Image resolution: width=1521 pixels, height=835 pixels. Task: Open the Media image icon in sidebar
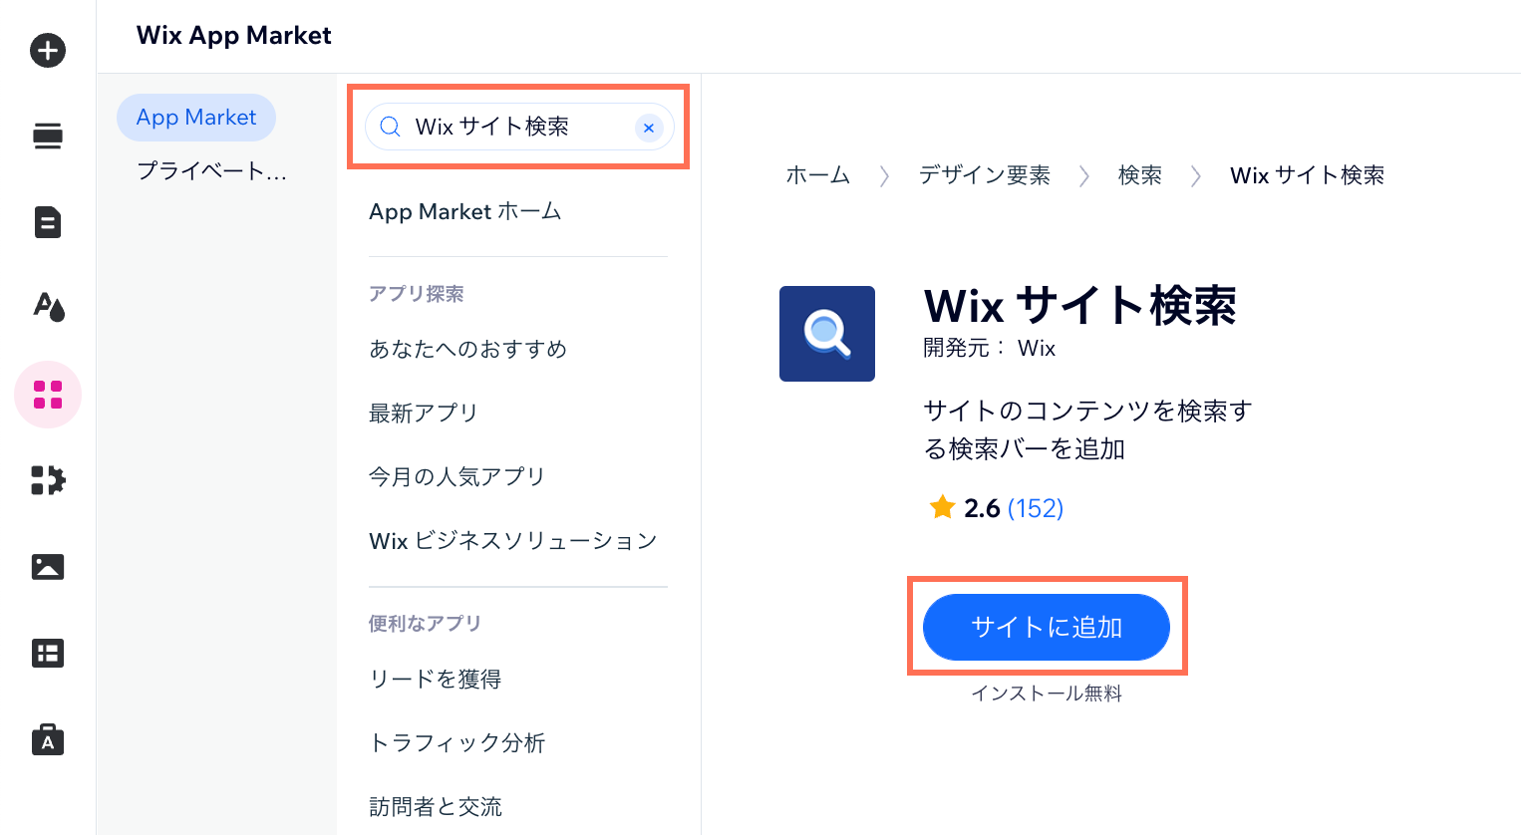48,567
